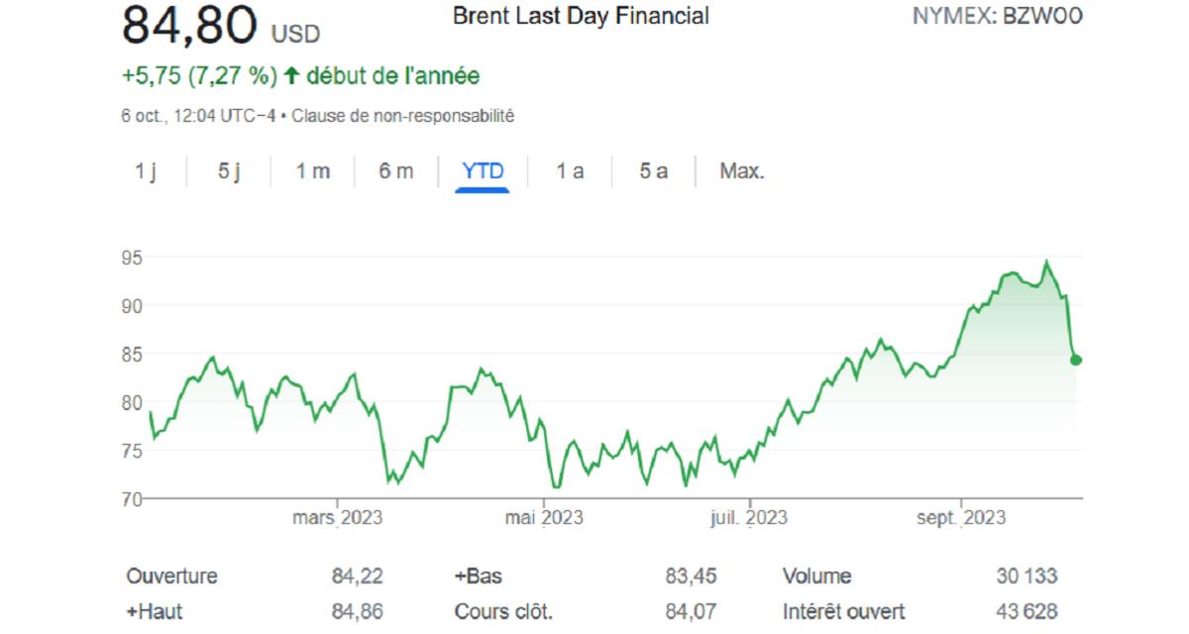Click the green upward arrow icon
Screen dimensions: 1189x634
click(x=291, y=76)
